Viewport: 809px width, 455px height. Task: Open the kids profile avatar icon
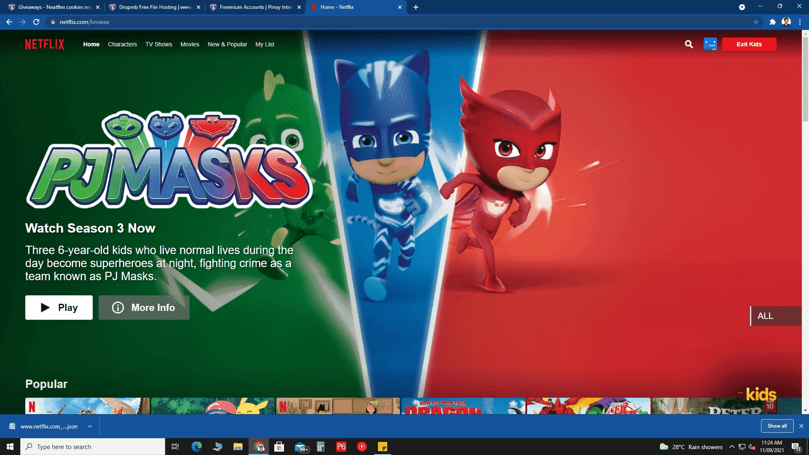pyautogui.click(x=710, y=44)
